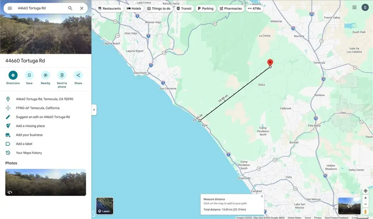Close the Measure distance popup
The width and height of the screenshot is (373, 219).
pyautogui.click(x=262, y=196)
